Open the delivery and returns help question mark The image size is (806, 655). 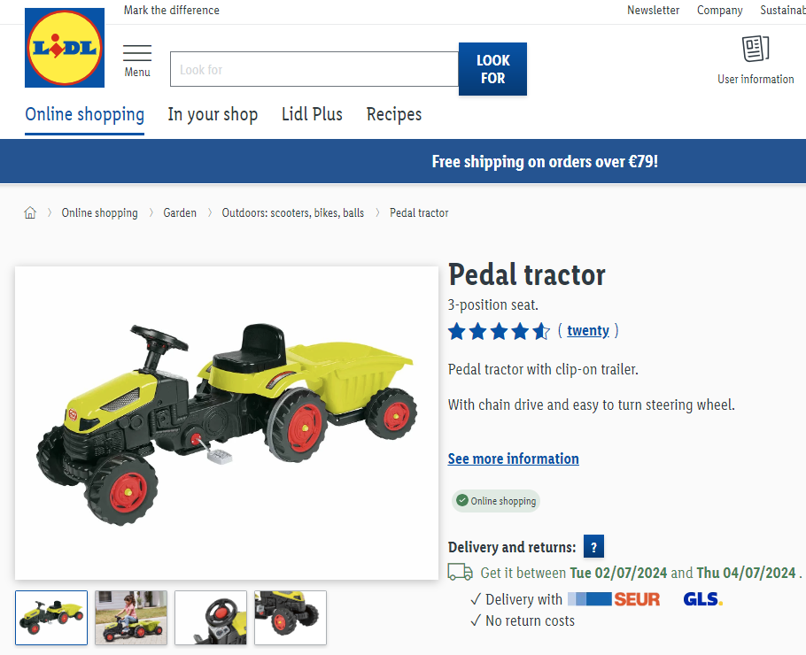(x=593, y=547)
